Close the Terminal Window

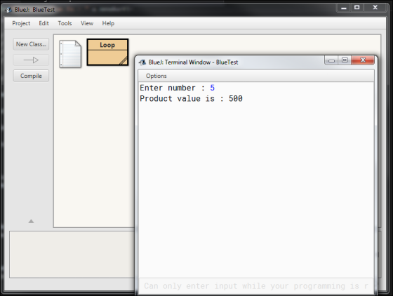pyautogui.click(x=363, y=60)
